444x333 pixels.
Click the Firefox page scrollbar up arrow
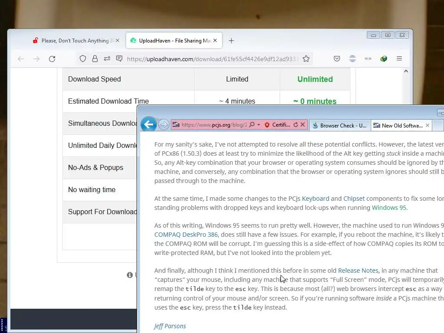coord(406,72)
